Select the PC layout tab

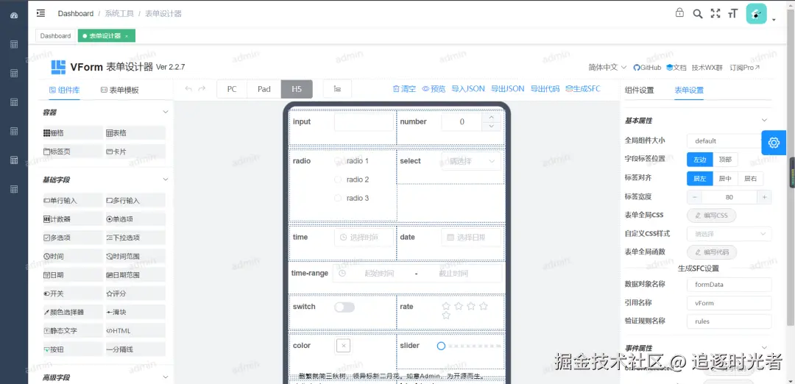[232, 89]
